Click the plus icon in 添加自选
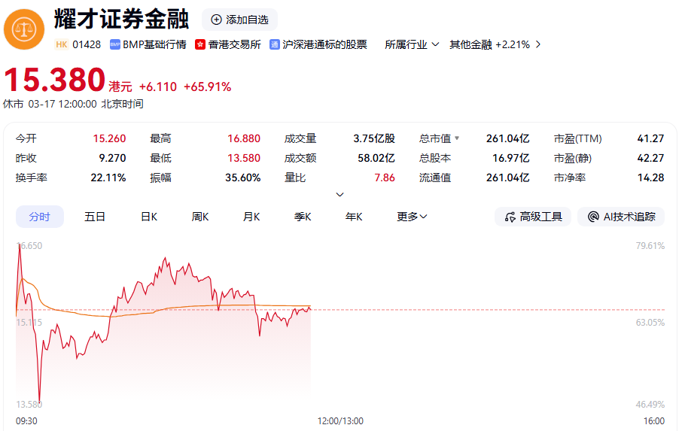The image size is (685, 431). [217, 20]
